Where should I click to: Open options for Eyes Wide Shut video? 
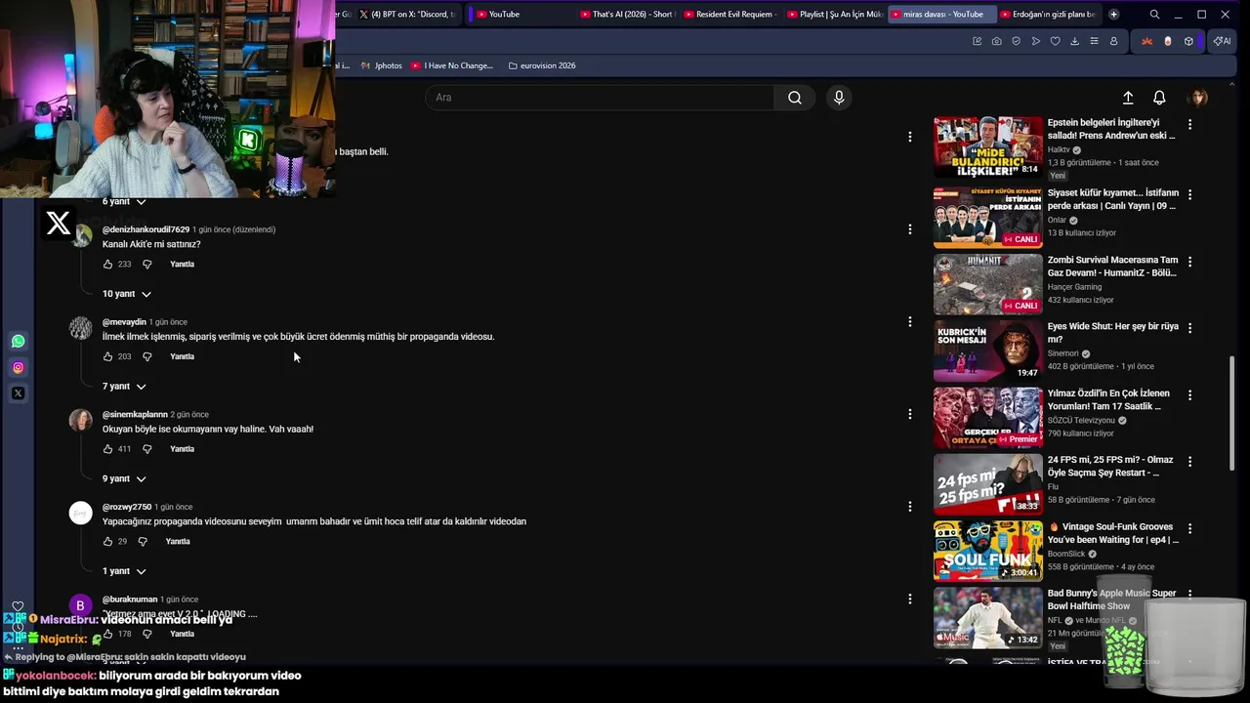coord(1189,328)
